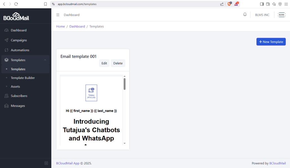Open the VPN shield icon in the toolbar
The image size is (290, 168).
(x=280, y=4)
